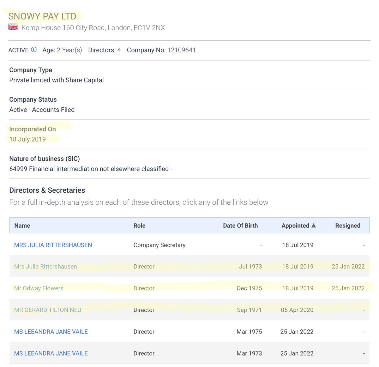The height and width of the screenshot is (367, 379).
Task: Open Mr Odway Flowers director profile
Action: pyautogui.click(x=39, y=288)
